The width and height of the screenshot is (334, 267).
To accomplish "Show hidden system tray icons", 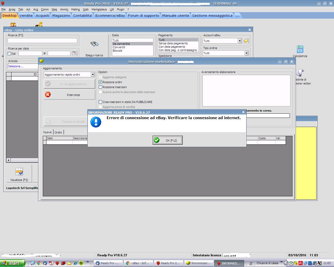I will pyautogui.click(x=286, y=263).
